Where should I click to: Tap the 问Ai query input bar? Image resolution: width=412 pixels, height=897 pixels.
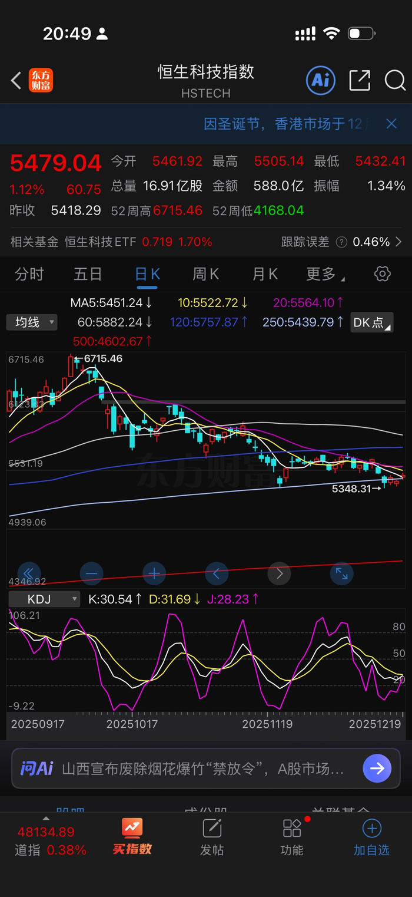206,769
